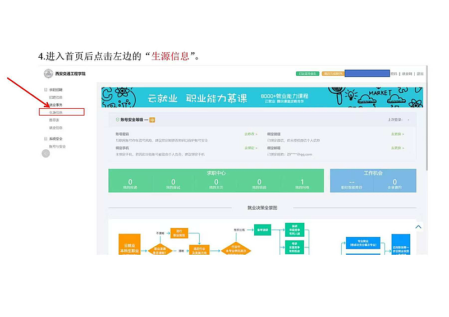Open 招聘信息 in the sidebar
The height and width of the screenshot is (317, 449).
56,97
